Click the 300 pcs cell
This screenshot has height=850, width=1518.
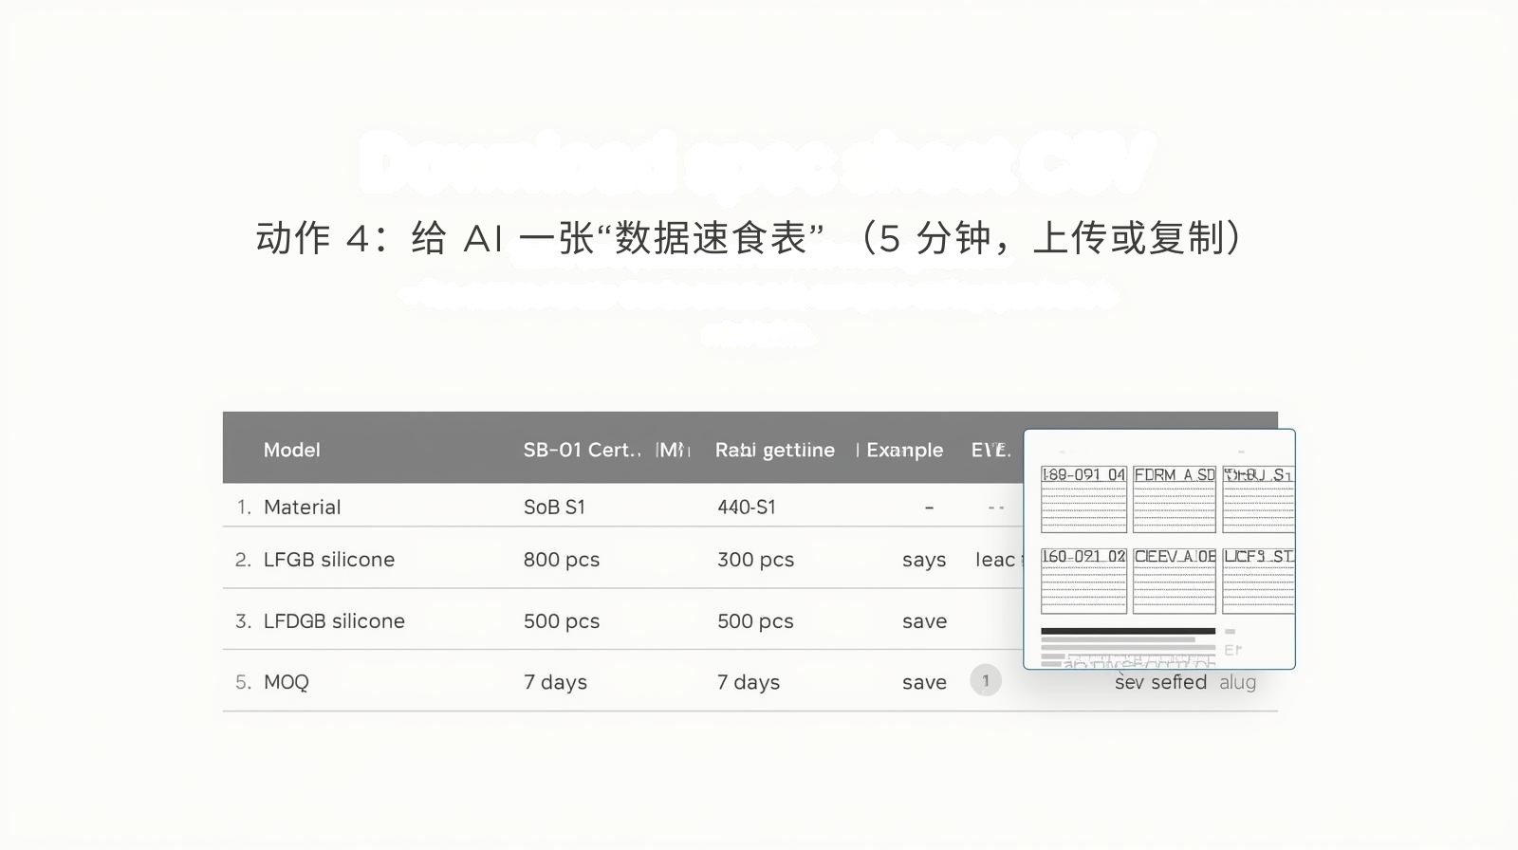click(755, 560)
